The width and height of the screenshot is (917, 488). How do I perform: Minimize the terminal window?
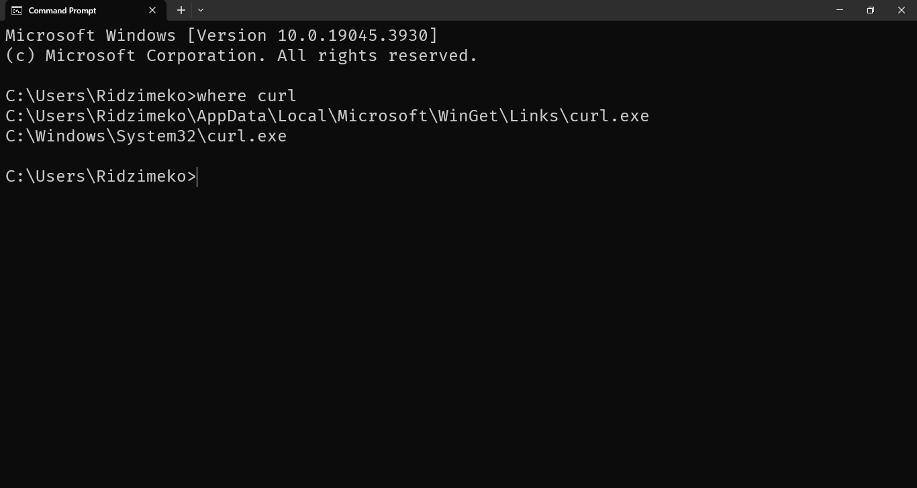[x=840, y=10]
